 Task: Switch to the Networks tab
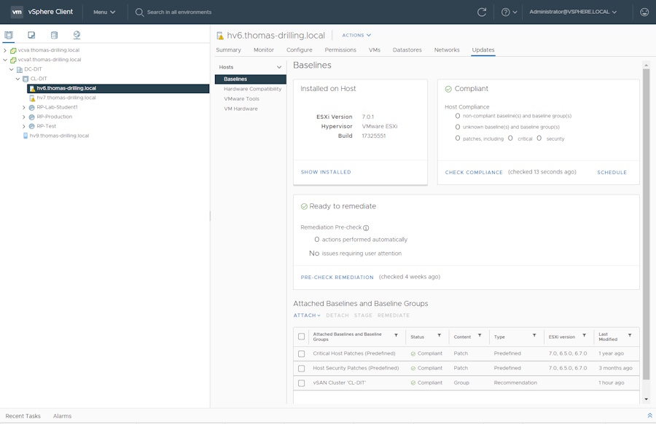coord(447,50)
